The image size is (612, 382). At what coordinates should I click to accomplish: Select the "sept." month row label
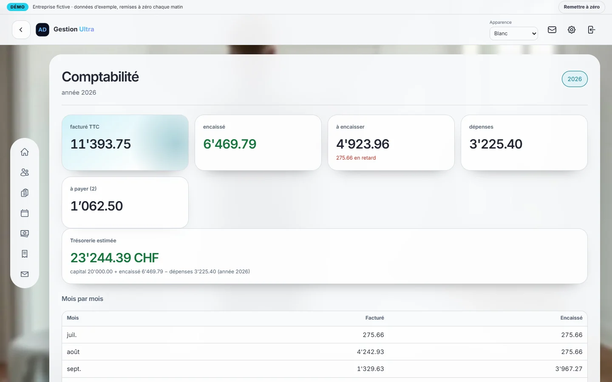tap(74, 369)
